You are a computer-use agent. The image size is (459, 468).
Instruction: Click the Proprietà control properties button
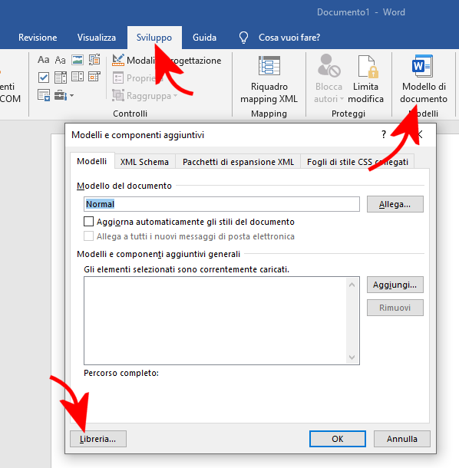pyautogui.click(x=137, y=78)
